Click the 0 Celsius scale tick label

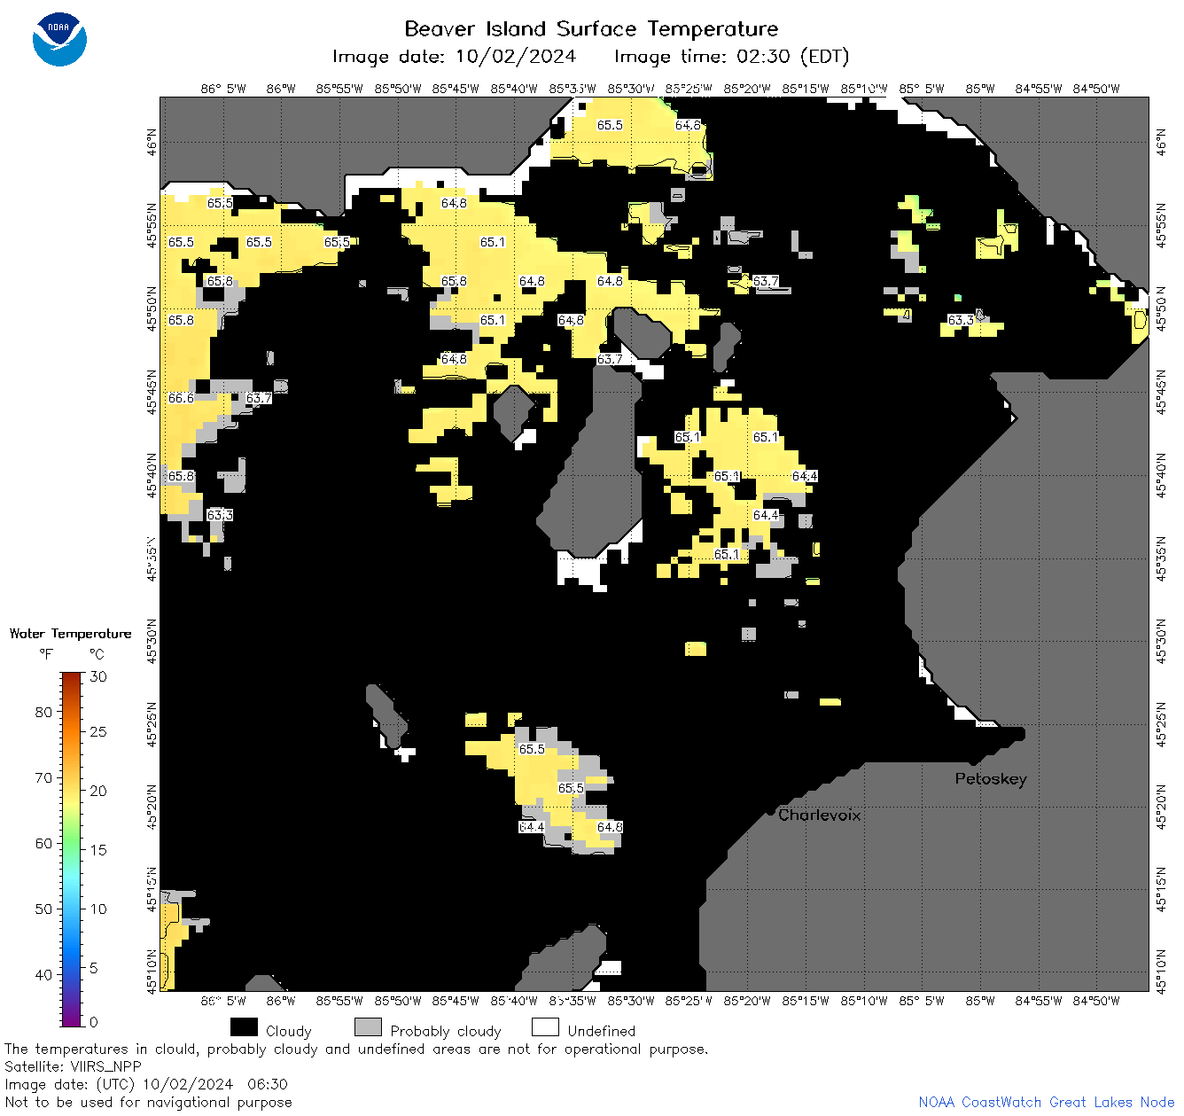point(94,1022)
